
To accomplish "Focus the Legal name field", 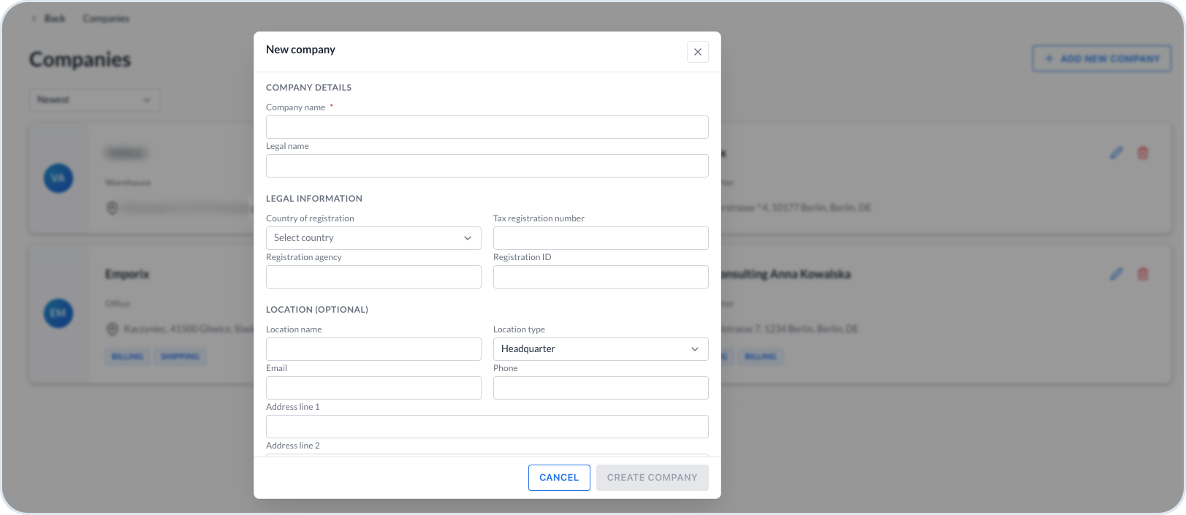I will [x=487, y=166].
